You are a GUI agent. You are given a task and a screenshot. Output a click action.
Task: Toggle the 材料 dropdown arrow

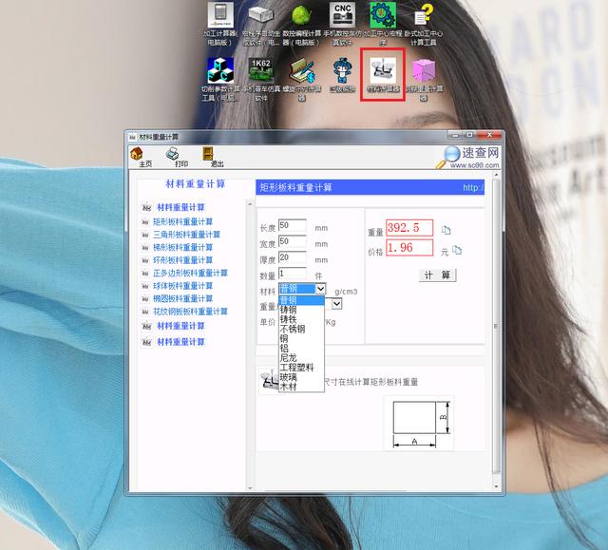click(320, 289)
